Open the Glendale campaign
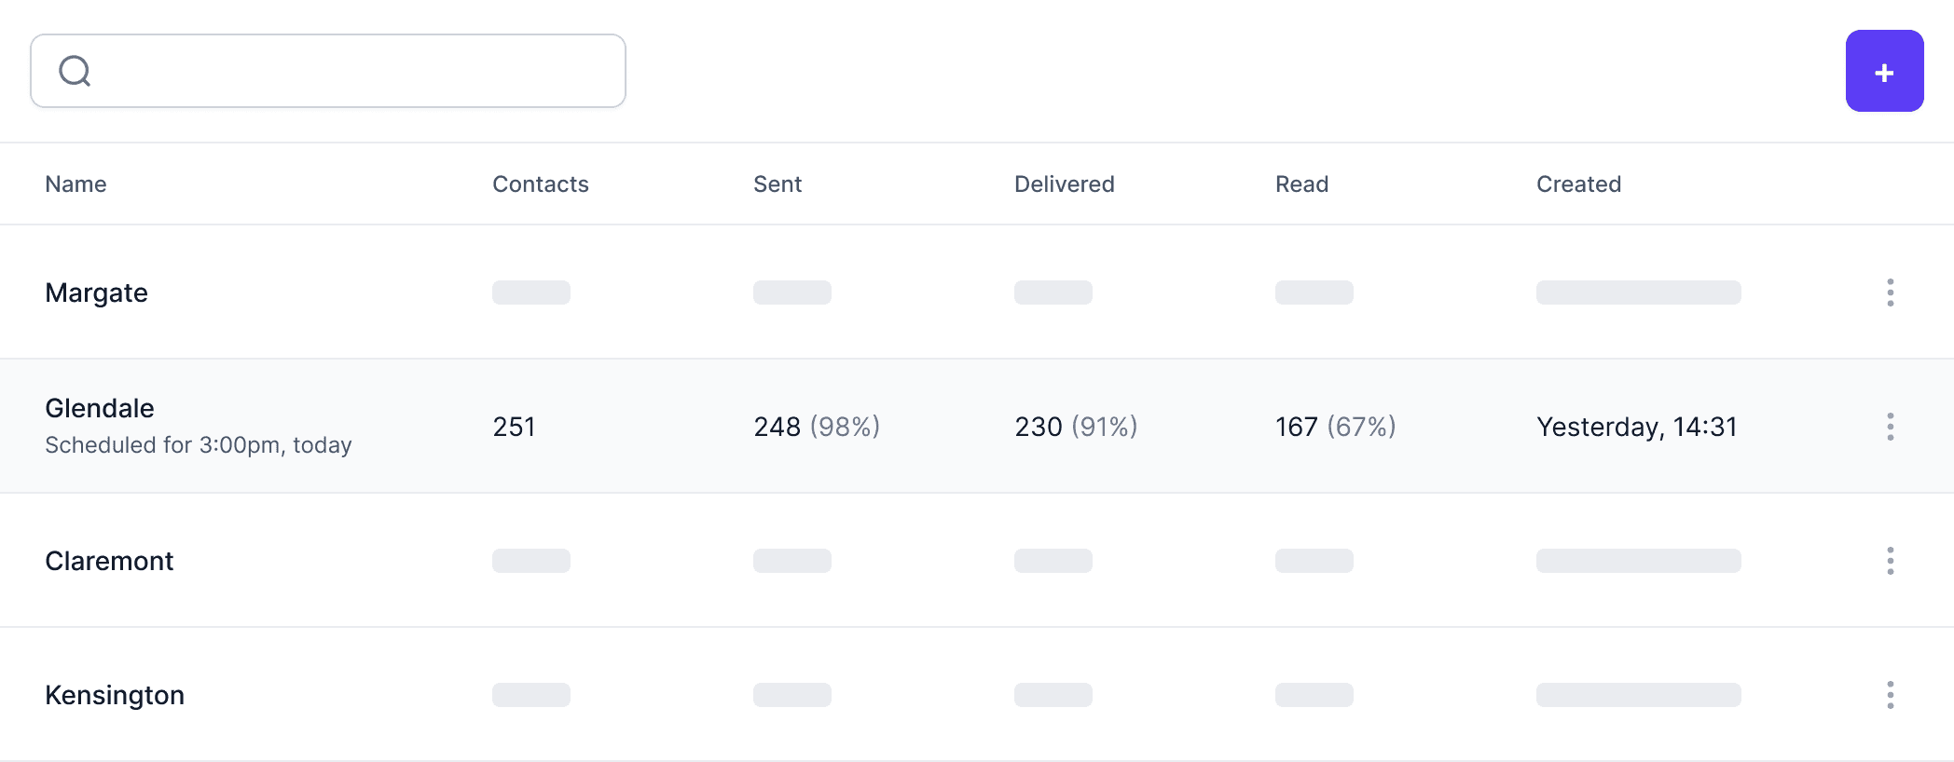Viewport: 1954px width, 762px height. [x=100, y=407]
